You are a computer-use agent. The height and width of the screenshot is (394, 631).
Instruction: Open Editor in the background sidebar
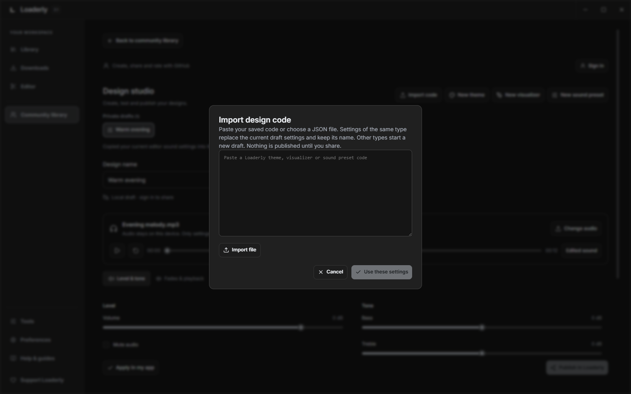[x=42, y=86]
